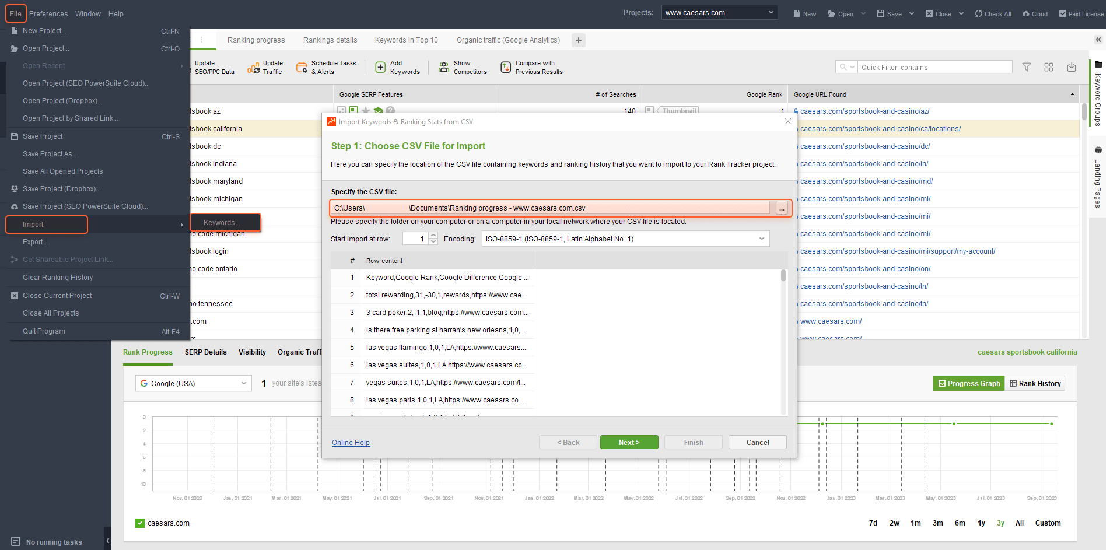The height and width of the screenshot is (550, 1106).
Task: Click the grid view columns icon
Action: (1049, 67)
